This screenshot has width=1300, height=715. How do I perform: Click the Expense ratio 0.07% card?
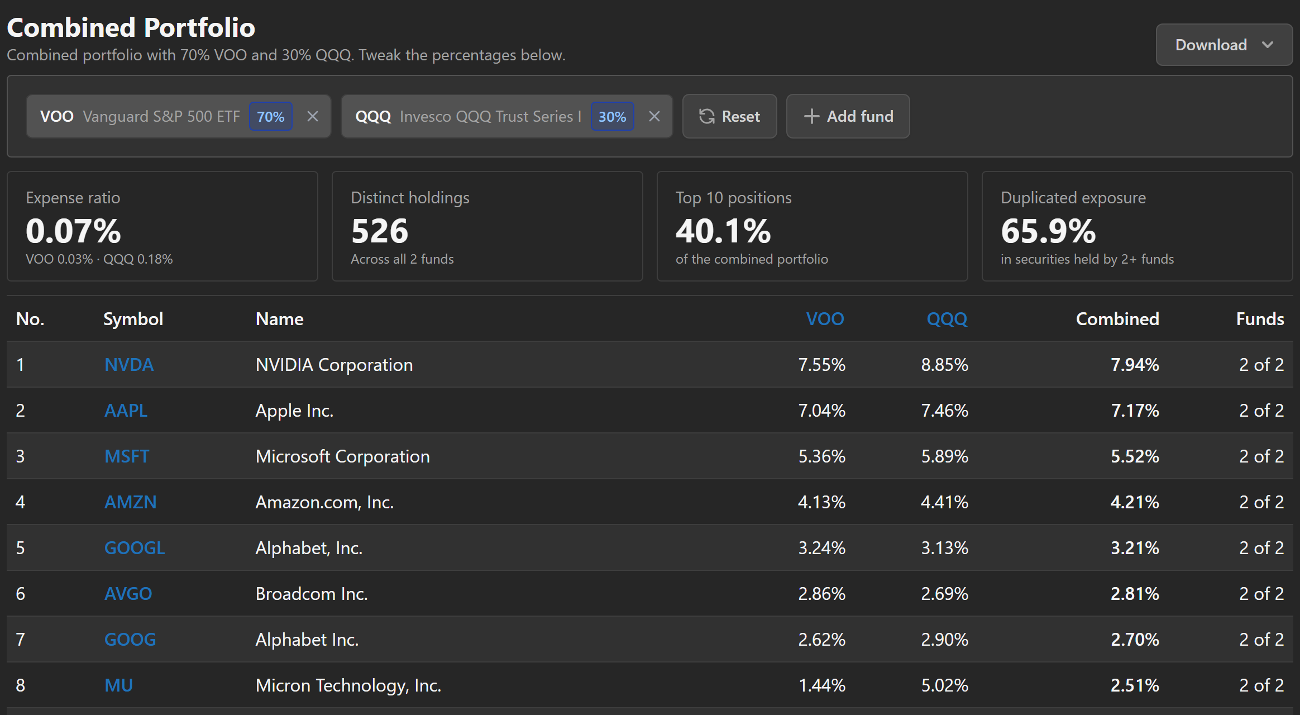click(x=162, y=226)
